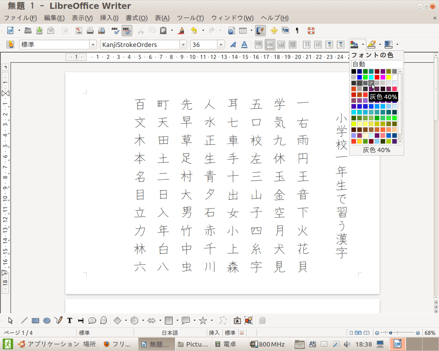
Task: Choose 自動 automatic font color
Action: [x=376, y=64]
